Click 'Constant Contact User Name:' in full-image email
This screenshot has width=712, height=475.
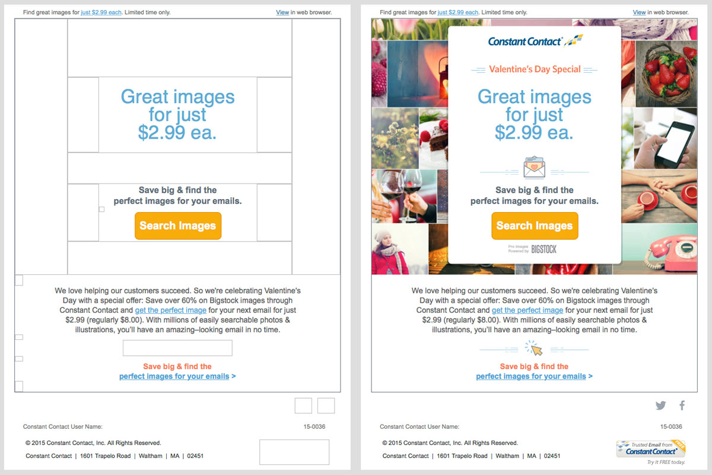pyautogui.click(x=419, y=427)
